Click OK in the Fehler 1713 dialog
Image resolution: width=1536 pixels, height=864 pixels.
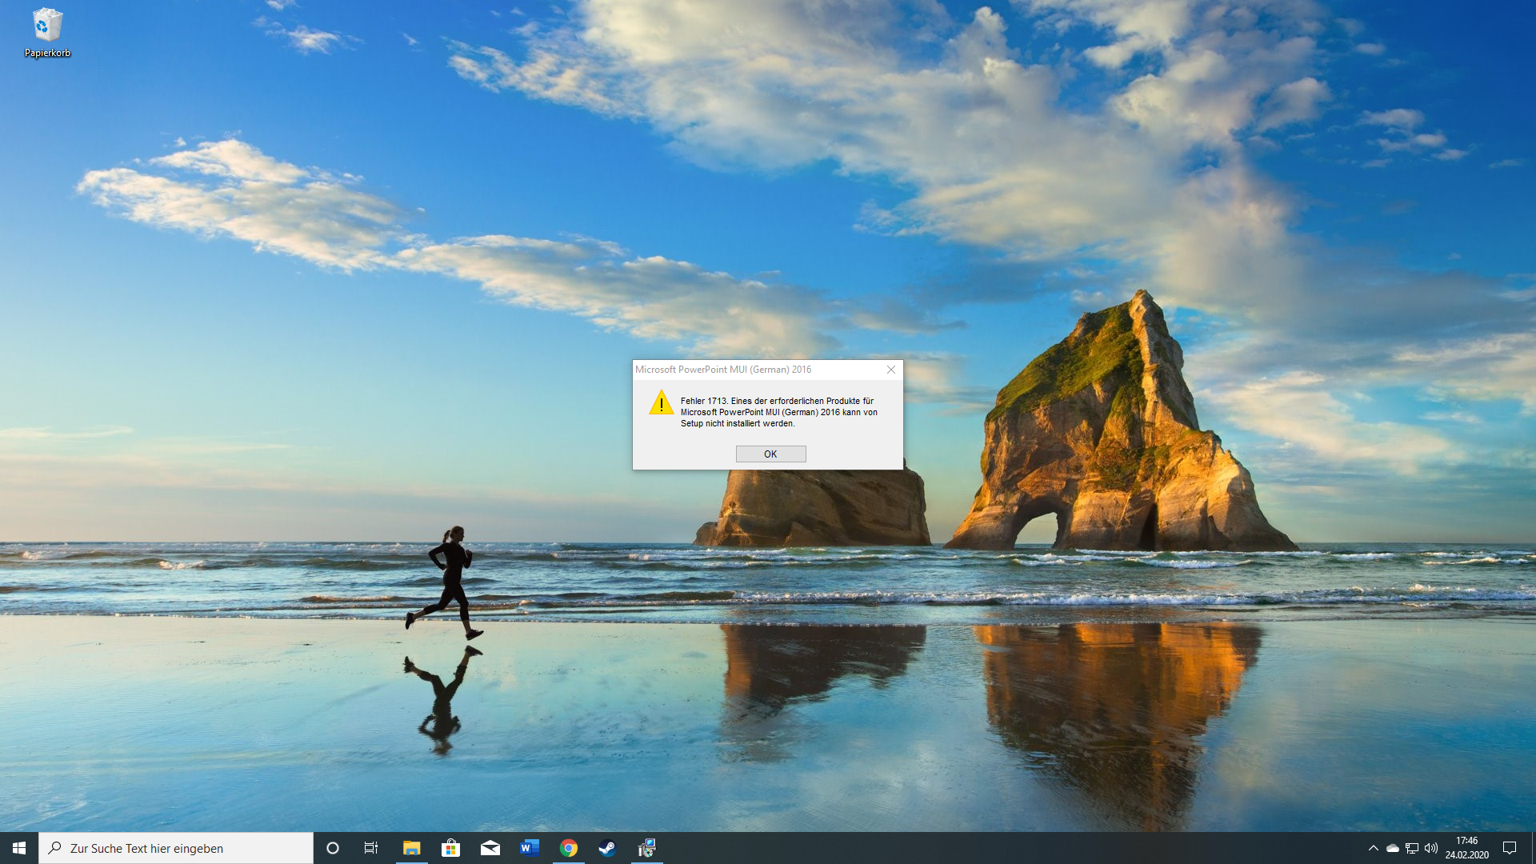pyautogui.click(x=770, y=454)
